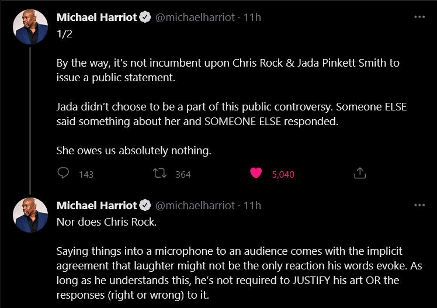Click the reply icon on the first tweet
The width and height of the screenshot is (437, 308).
point(64,173)
